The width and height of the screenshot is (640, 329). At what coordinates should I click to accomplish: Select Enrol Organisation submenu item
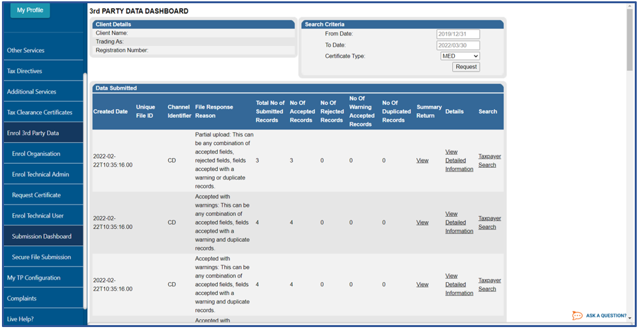36,154
